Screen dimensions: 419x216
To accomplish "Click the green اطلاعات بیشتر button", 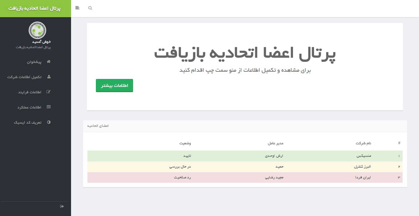I will pos(114,85).
